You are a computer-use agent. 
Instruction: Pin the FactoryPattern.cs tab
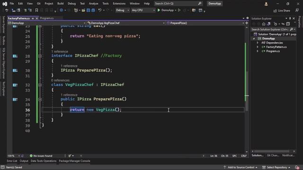(33, 18)
